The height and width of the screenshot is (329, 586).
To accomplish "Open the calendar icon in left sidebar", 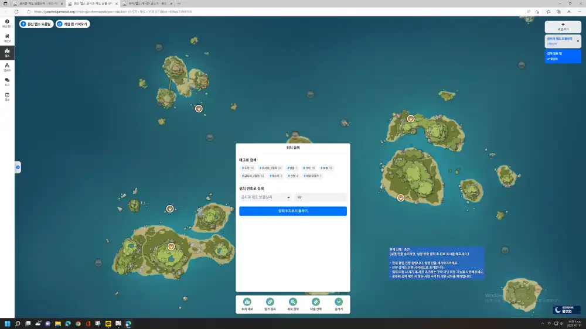I will pyautogui.click(x=7, y=96).
